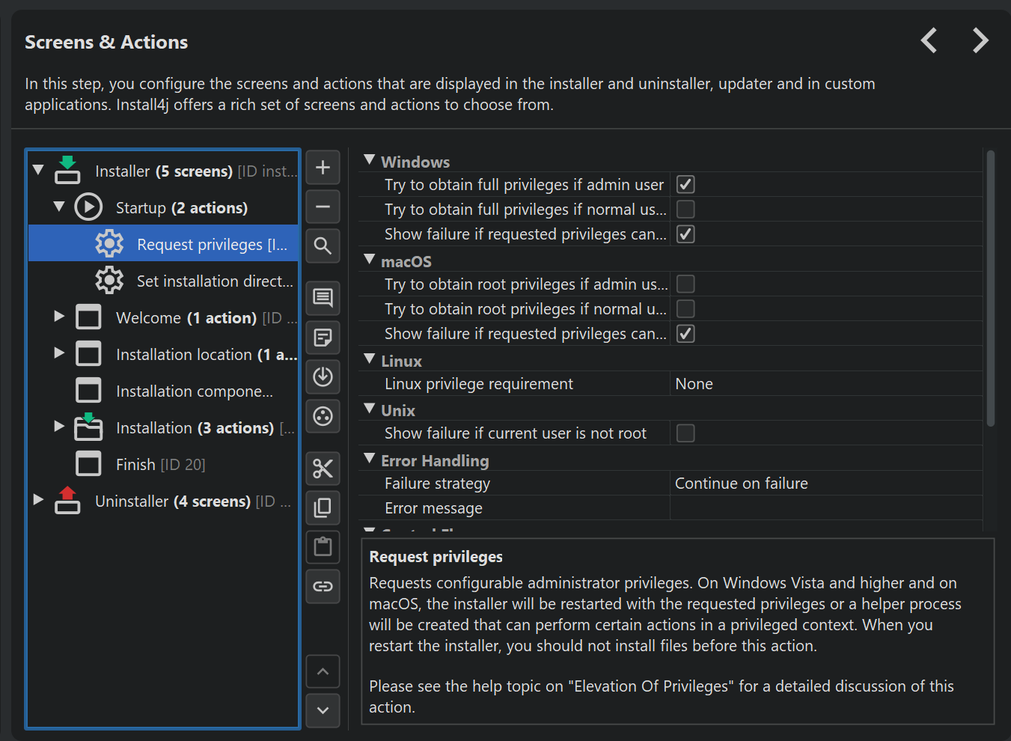Check show failure if user not root
Screen dimensions: 1011x741
pos(685,433)
